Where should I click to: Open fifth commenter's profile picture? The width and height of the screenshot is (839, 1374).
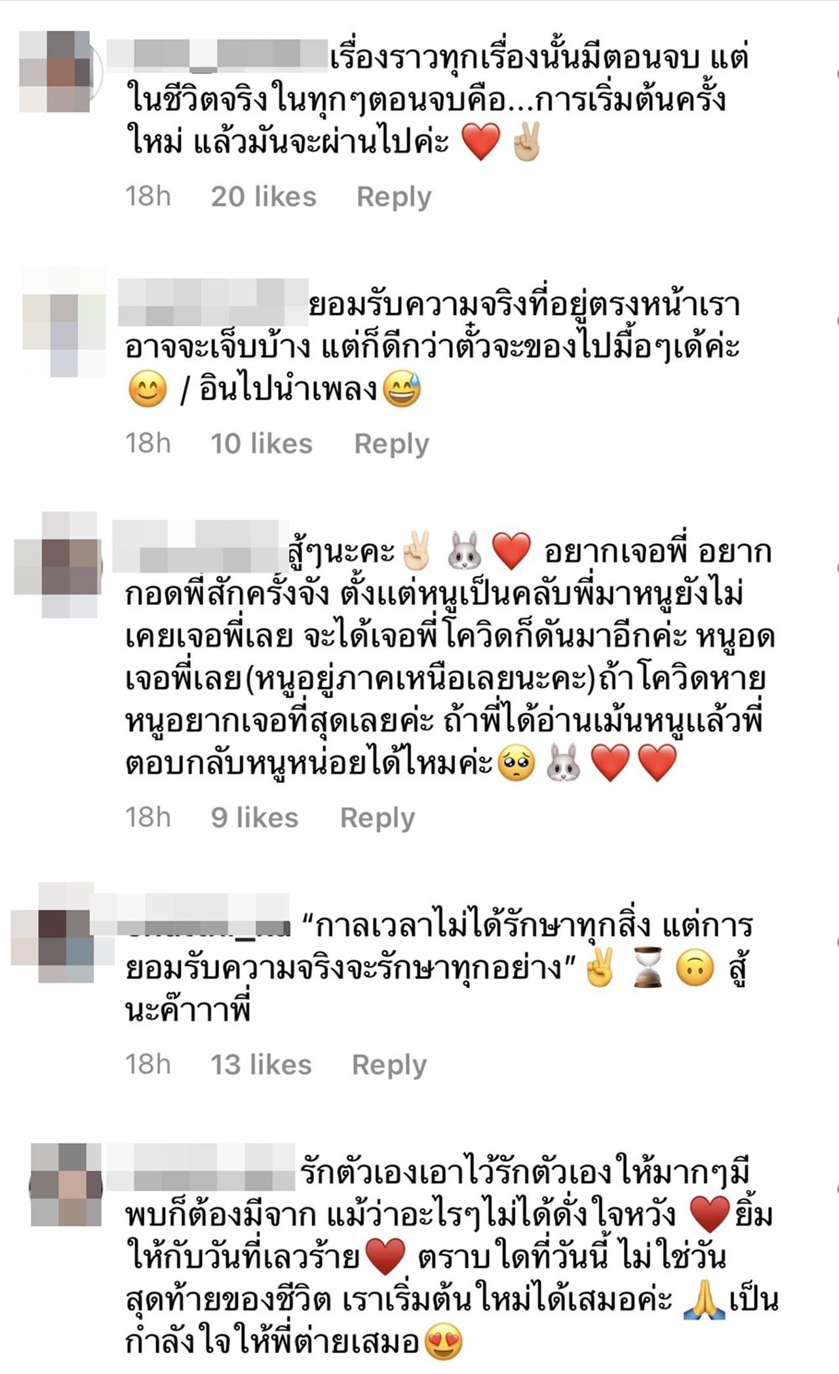coord(66,1184)
